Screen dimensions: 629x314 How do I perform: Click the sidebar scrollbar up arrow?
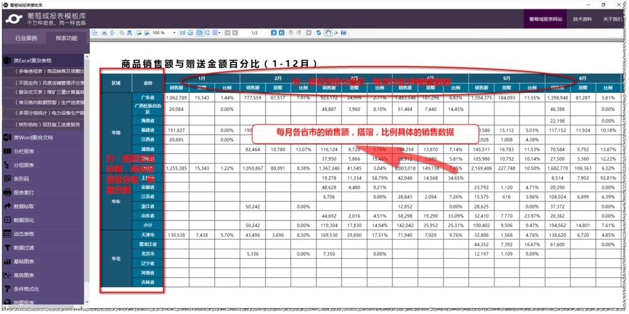87,57
